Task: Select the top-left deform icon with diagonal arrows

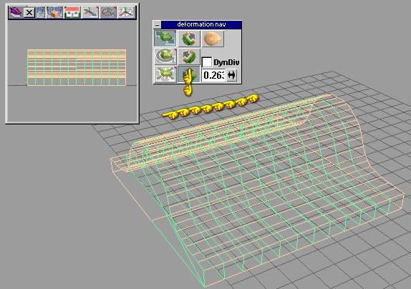Action: pyautogui.click(x=165, y=39)
